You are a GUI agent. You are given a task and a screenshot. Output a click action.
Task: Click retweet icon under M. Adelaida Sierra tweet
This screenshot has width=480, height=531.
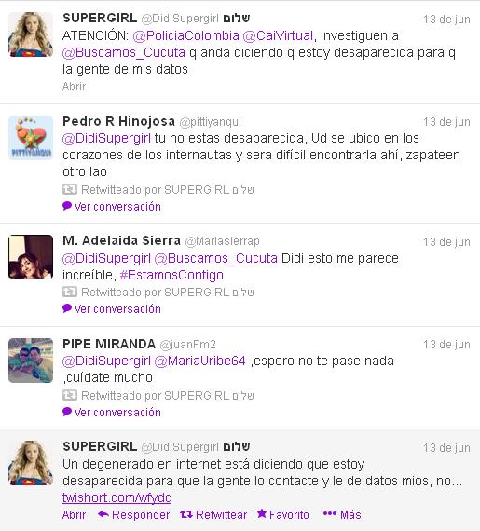[70, 292]
